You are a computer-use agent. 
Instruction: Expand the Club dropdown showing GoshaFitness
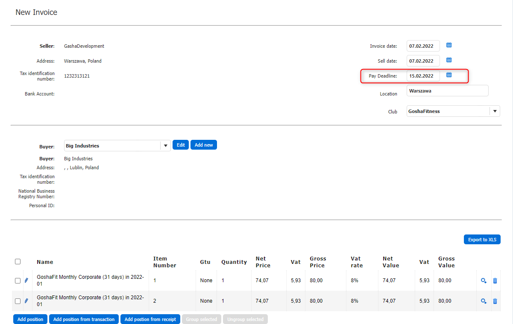495,111
